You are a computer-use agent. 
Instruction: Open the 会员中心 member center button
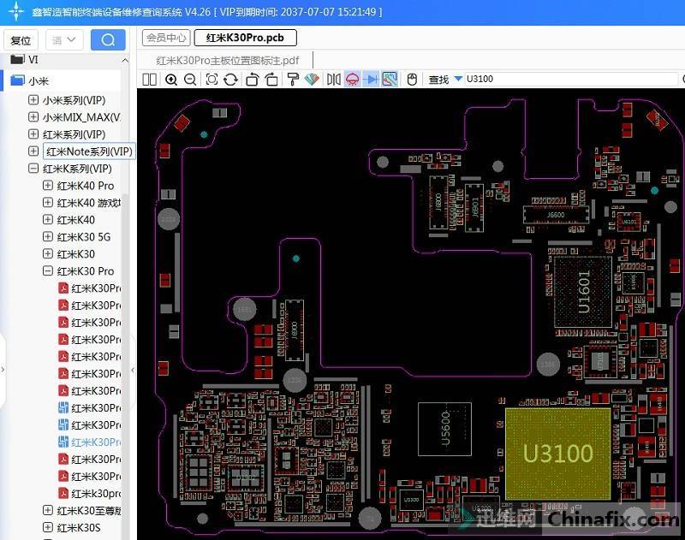click(166, 38)
